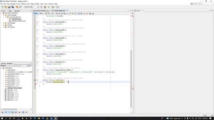The width and height of the screenshot is (214, 120).
Task: Switch to the editor History view
Action: click(x=41, y=13)
